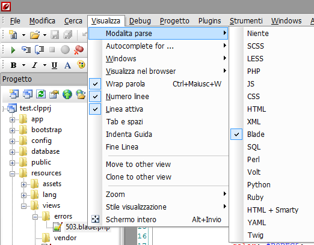Toggle the Wrap parola checkmark
The image size is (314, 245).
click(95, 84)
